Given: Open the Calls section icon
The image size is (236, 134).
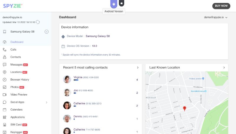Looking at the screenshot, I should coord(4,50).
